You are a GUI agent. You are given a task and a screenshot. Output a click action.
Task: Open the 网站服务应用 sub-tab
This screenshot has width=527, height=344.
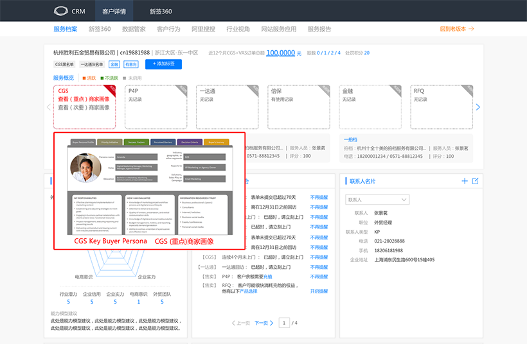tap(279, 29)
